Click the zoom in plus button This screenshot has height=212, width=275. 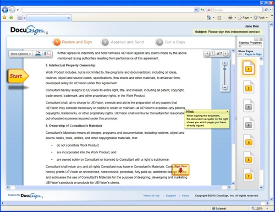point(225,63)
